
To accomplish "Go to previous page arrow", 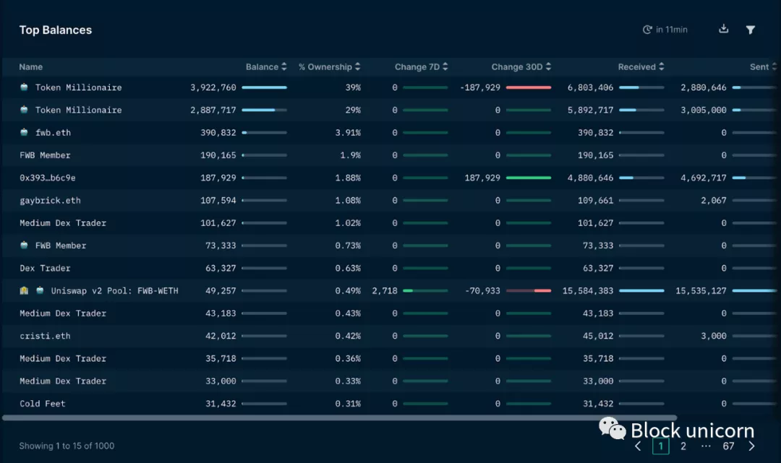I will tap(638, 446).
